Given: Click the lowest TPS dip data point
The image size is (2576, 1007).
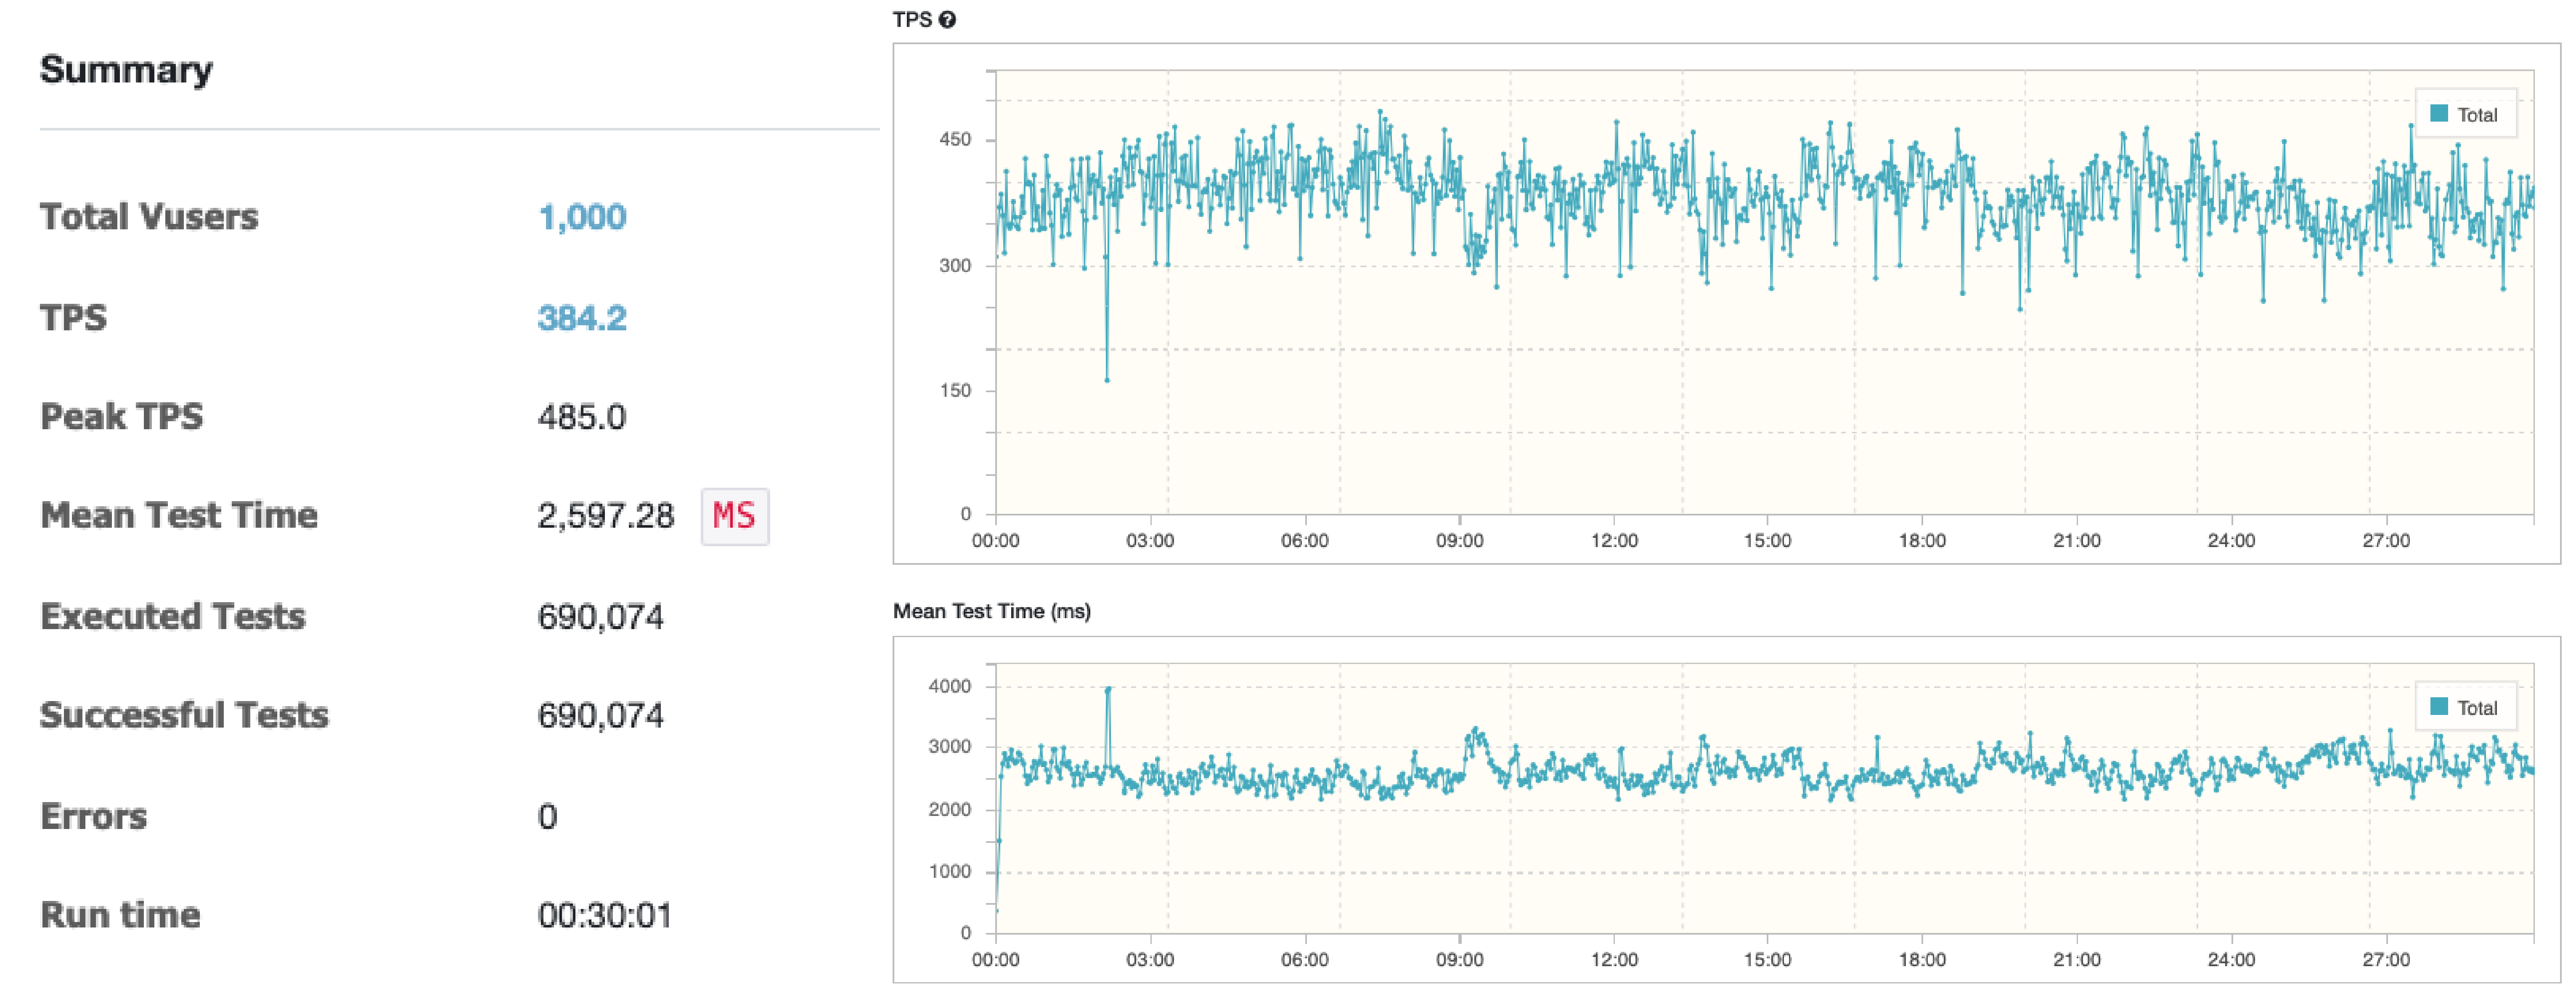Looking at the screenshot, I should pos(1107,380).
